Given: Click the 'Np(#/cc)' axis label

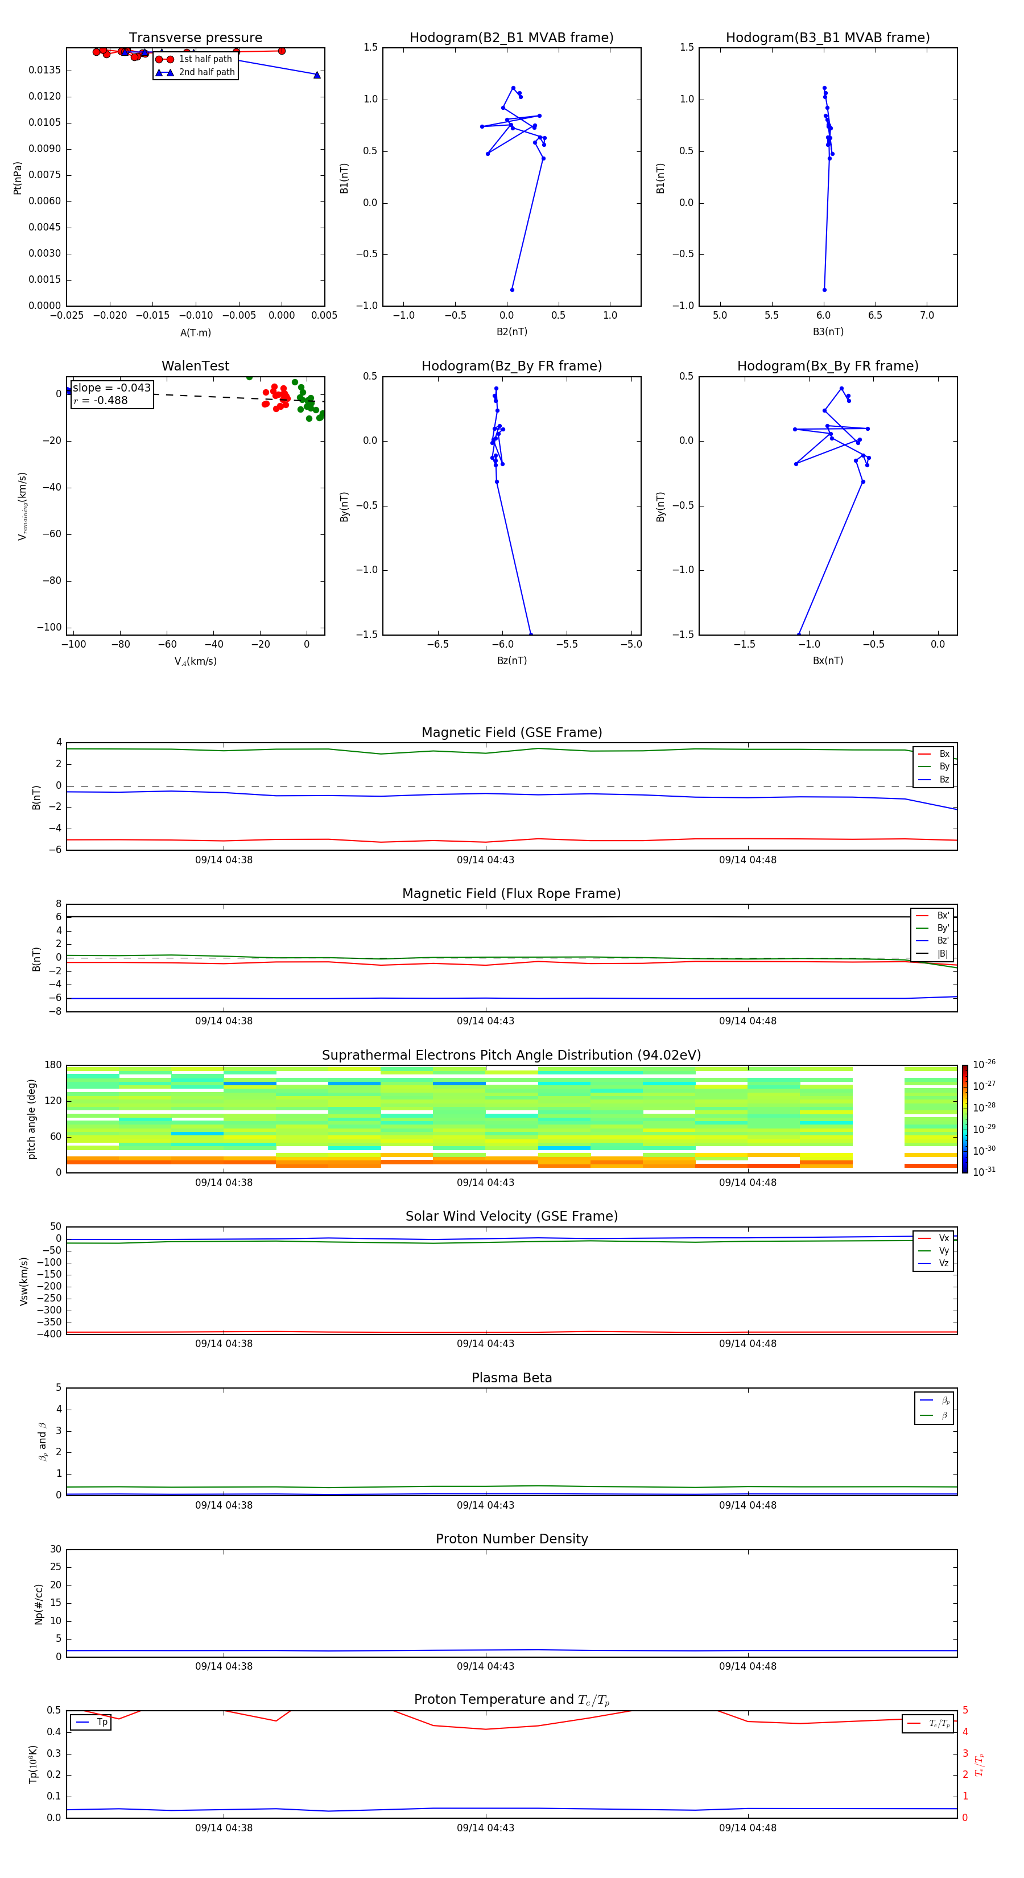Looking at the screenshot, I should click(39, 1603).
